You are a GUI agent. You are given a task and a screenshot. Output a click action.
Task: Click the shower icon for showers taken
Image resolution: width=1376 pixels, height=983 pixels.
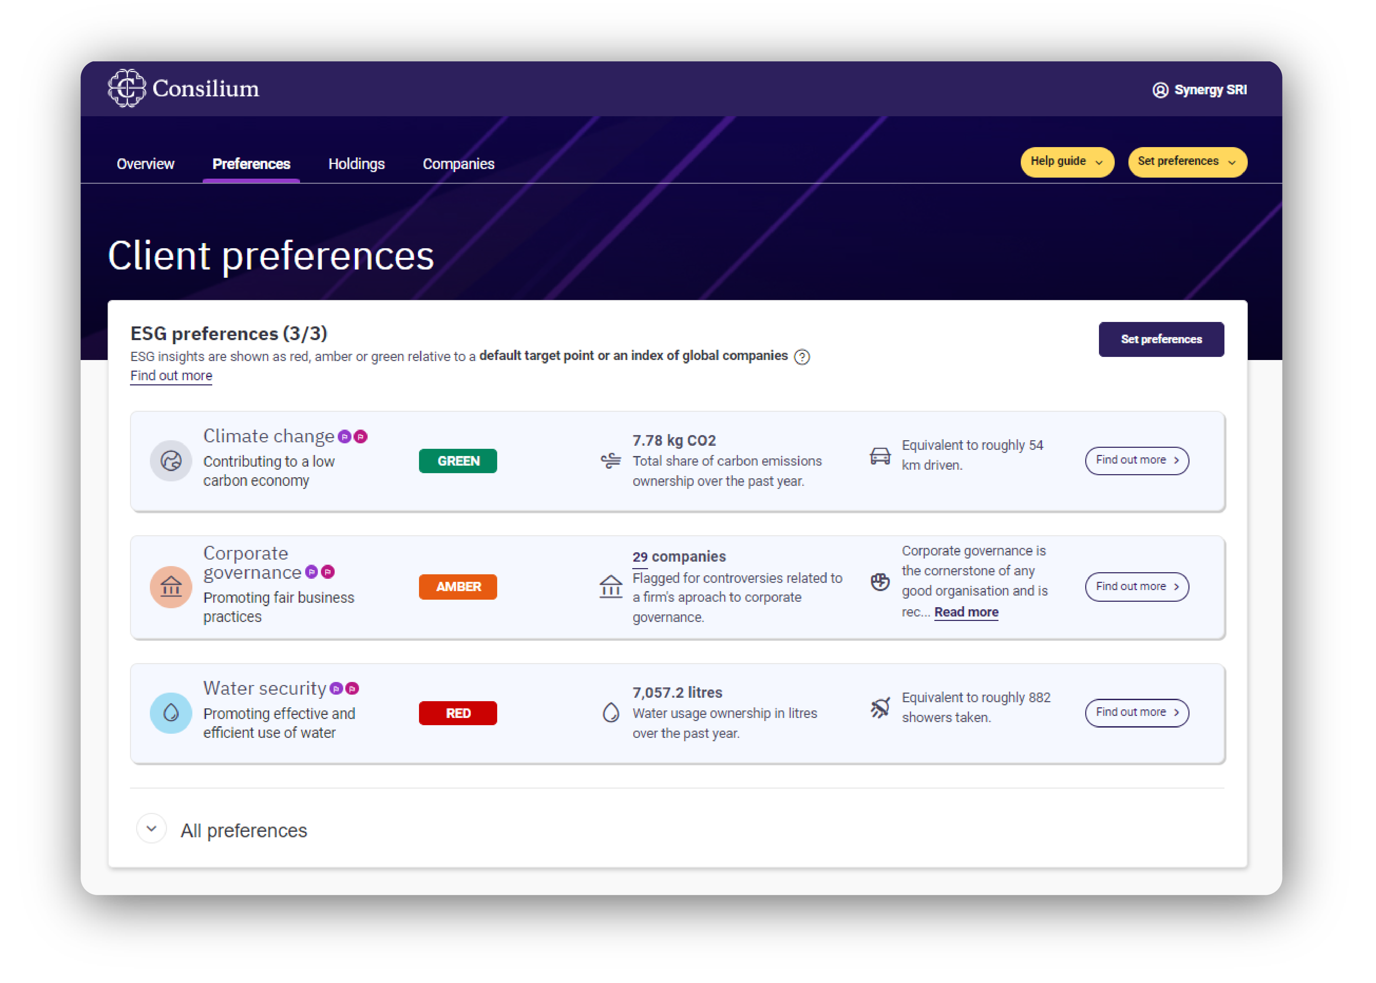pyautogui.click(x=880, y=707)
